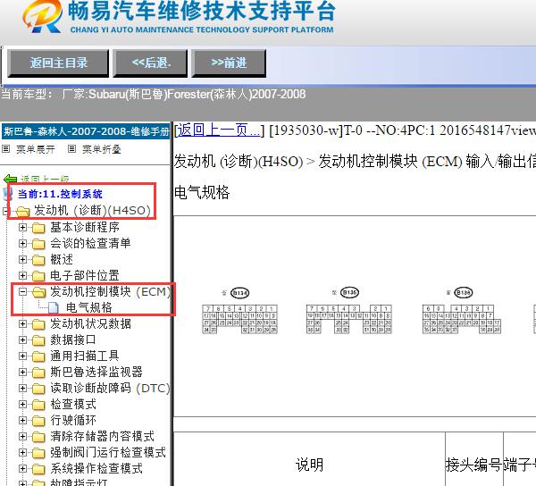Expand the 会谈的检查清单 node

(x=22, y=243)
